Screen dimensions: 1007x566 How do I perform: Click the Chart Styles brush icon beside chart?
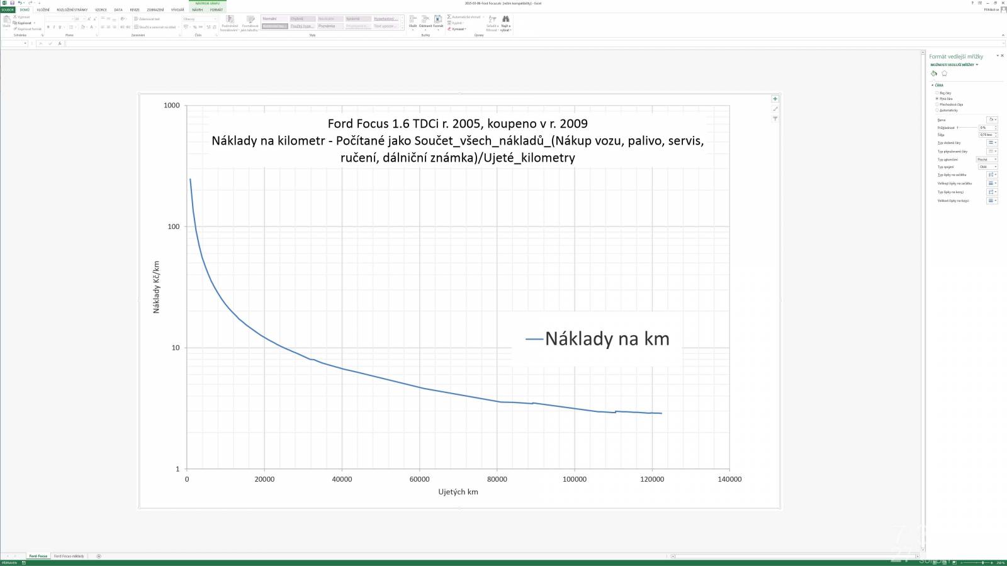click(x=775, y=109)
